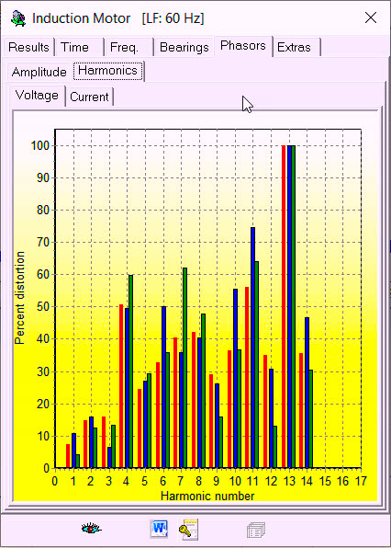Switch to the Amplitude sub-tab
The width and height of the screenshot is (391, 548).
click(x=39, y=72)
